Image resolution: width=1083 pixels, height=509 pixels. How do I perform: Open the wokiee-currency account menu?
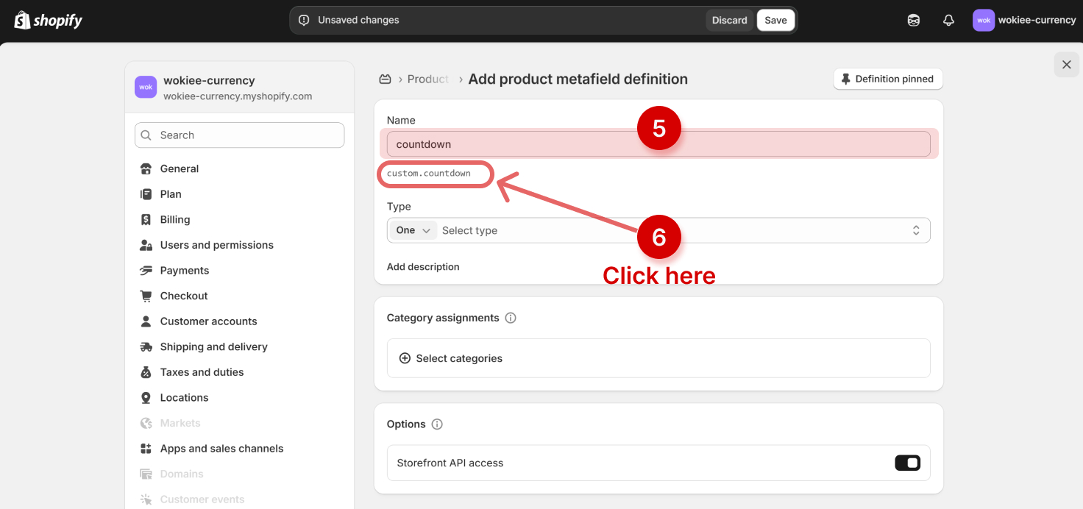tap(1024, 21)
